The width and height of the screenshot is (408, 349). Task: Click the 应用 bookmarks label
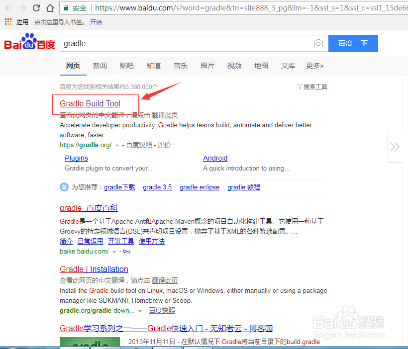[22, 22]
